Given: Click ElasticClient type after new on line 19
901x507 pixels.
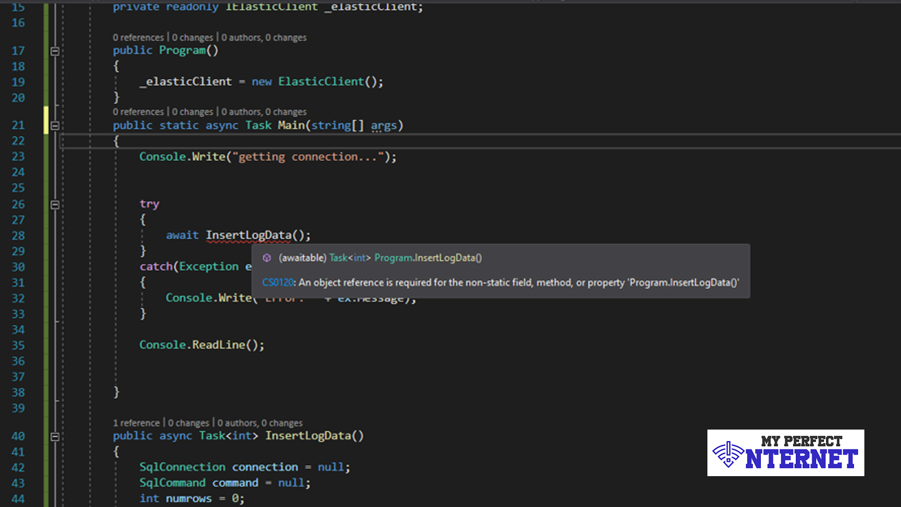Looking at the screenshot, I should pos(321,82).
